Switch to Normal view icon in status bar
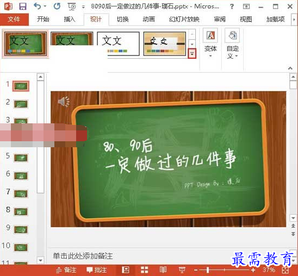 tap(126, 269)
